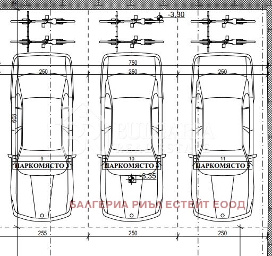Image resolution: width=272 pixels, height=256 pixels.
Task: Click the 255 dimension text
Action: [42, 233]
